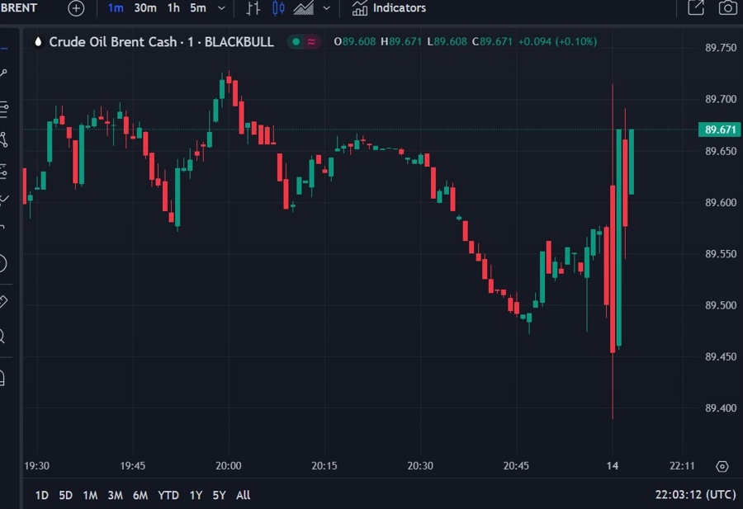743x509 pixels.
Task: Take a chart snapshot with camera icon
Action: tap(727, 7)
